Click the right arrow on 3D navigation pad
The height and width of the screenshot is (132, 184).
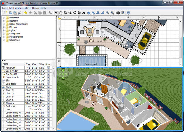(x=66, y=74)
